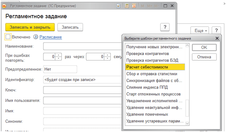Image resolution: width=226 pixels, height=132 pixels.
Task: Click the Наименование input field
Action: tap(83, 46)
